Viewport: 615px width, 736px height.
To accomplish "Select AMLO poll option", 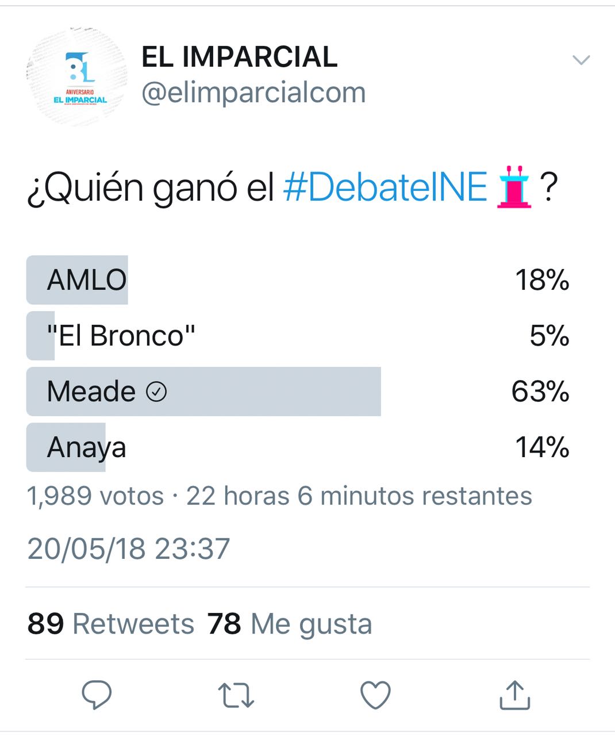I will (298, 280).
